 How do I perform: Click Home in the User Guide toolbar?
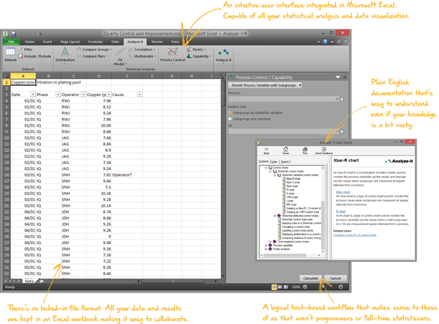(x=285, y=151)
